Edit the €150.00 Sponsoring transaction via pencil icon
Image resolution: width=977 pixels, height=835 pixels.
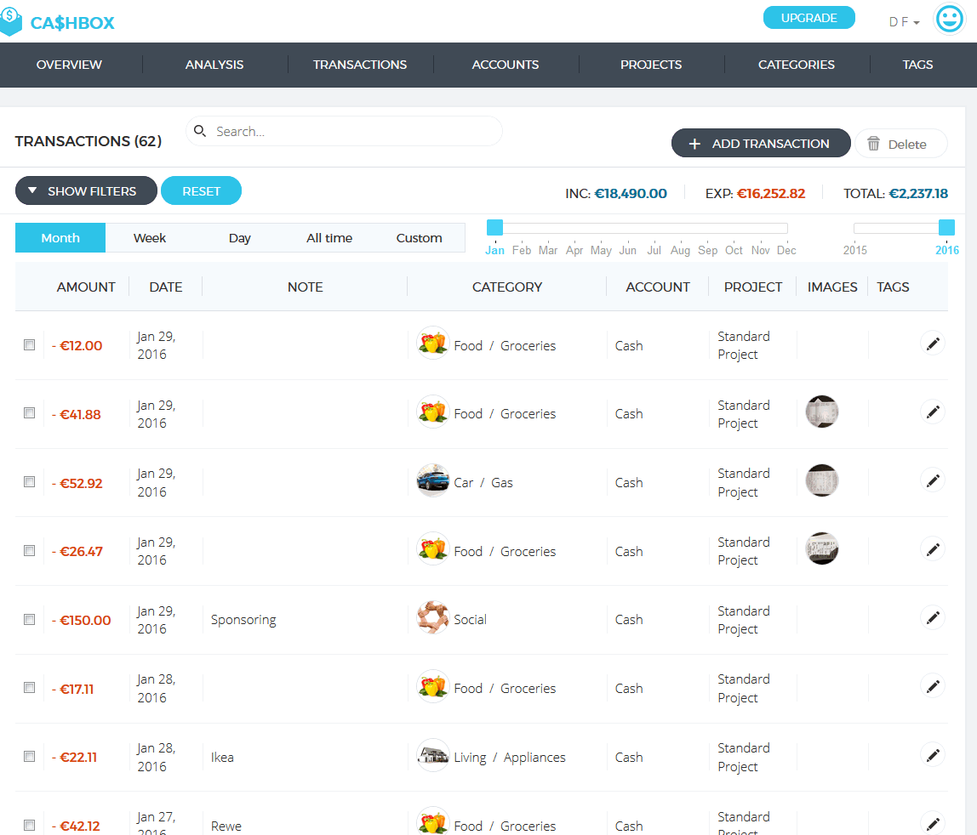pos(933,618)
